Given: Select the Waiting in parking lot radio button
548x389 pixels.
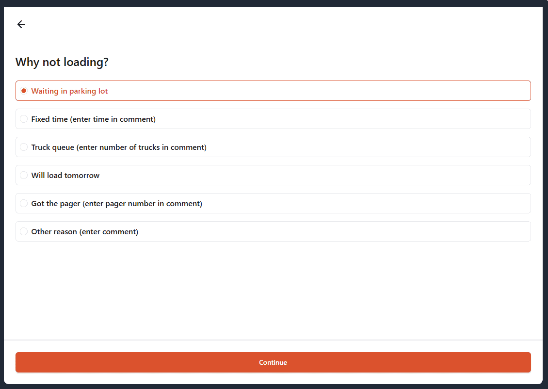Looking at the screenshot, I should pyautogui.click(x=24, y=91).
